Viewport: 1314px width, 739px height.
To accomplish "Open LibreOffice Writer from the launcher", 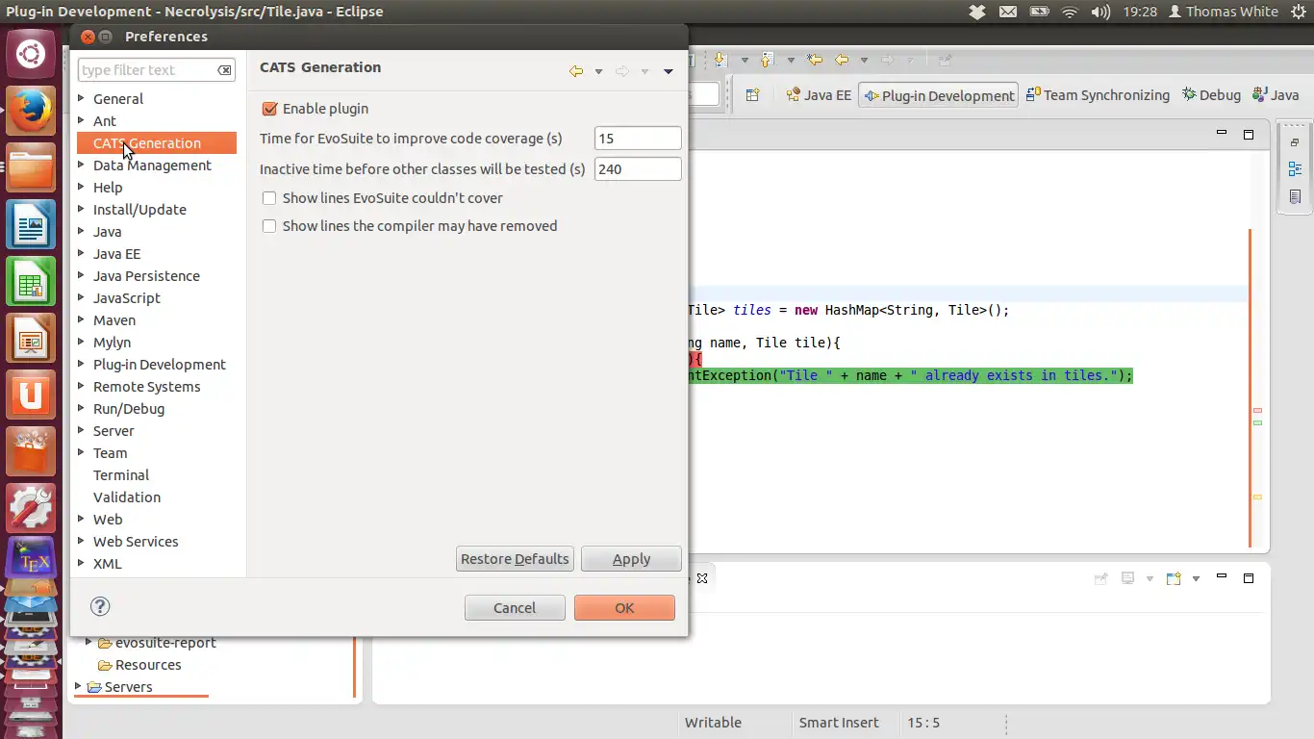I will click(31, 224).
